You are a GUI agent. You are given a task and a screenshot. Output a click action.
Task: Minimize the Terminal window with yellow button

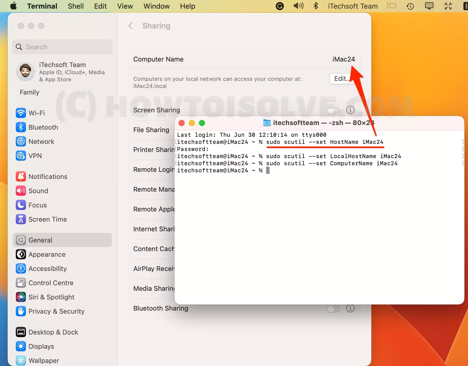(x=192, y=123)
